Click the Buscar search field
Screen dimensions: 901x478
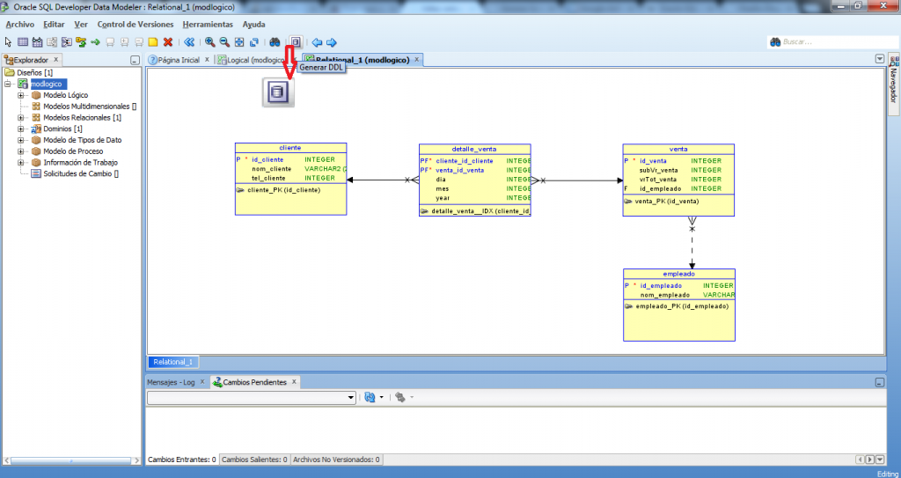click(831, 42)
